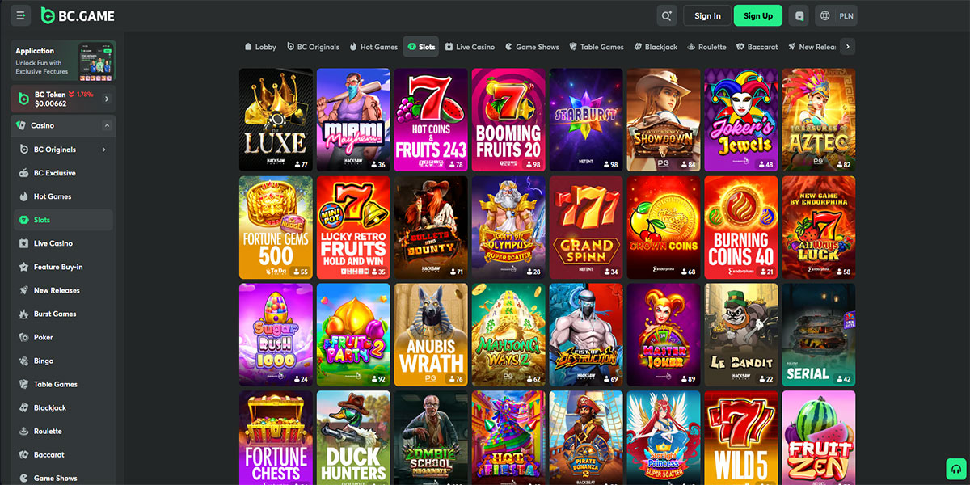Switch to the Table Games tab
970x485 pixels.
point(597,47)
